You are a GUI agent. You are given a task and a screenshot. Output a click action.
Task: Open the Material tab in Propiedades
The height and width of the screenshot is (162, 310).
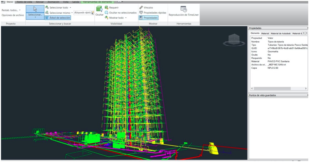266,33
